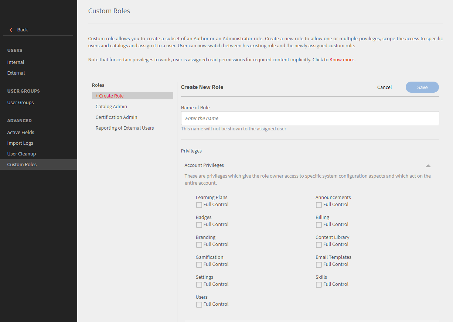The width and height of the screenshot is (453, 322).
Task: Open the Internal users page
Action: pos(16,62)
